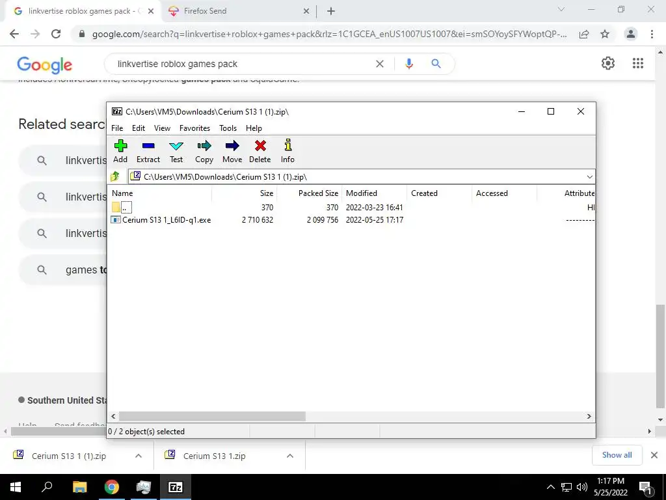
Task: Open Google quick settings gear
Action: (x=608, y=63)
